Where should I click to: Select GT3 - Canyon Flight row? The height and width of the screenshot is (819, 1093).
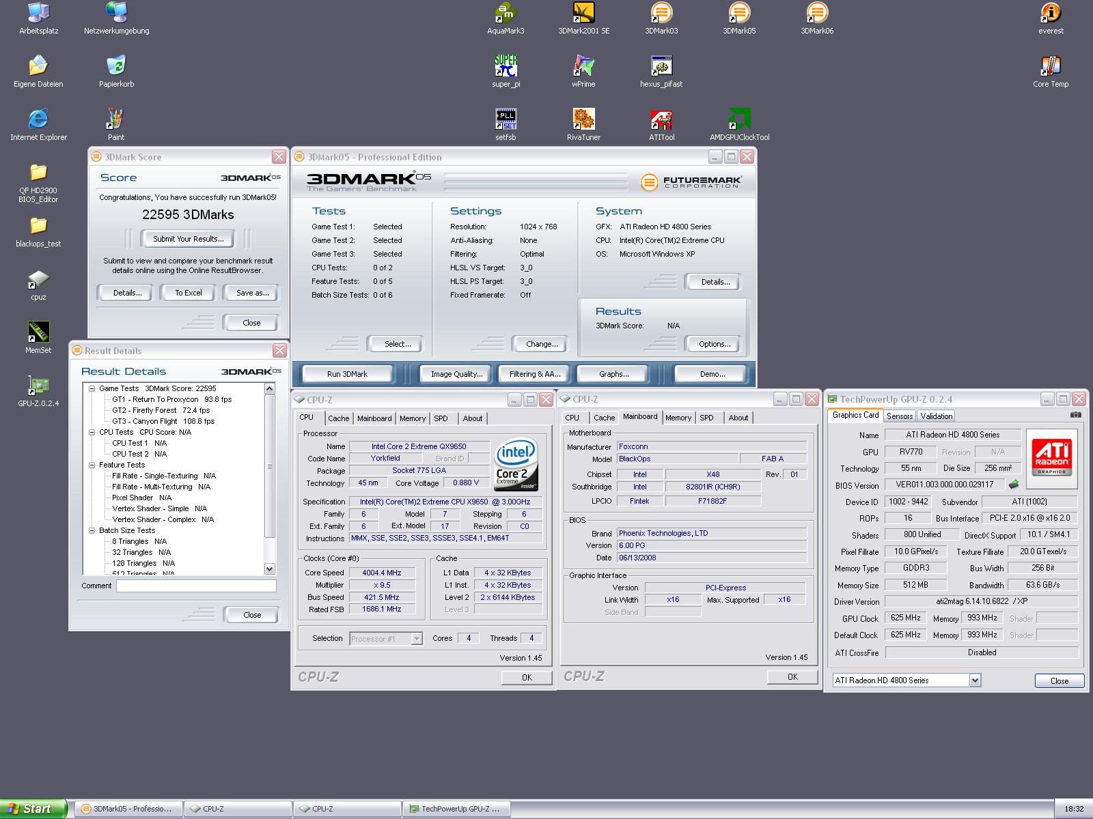(163, 421)
